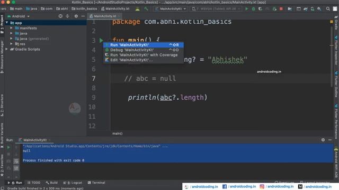Click the green Run button in toolbar

click(x=247, y=9)
